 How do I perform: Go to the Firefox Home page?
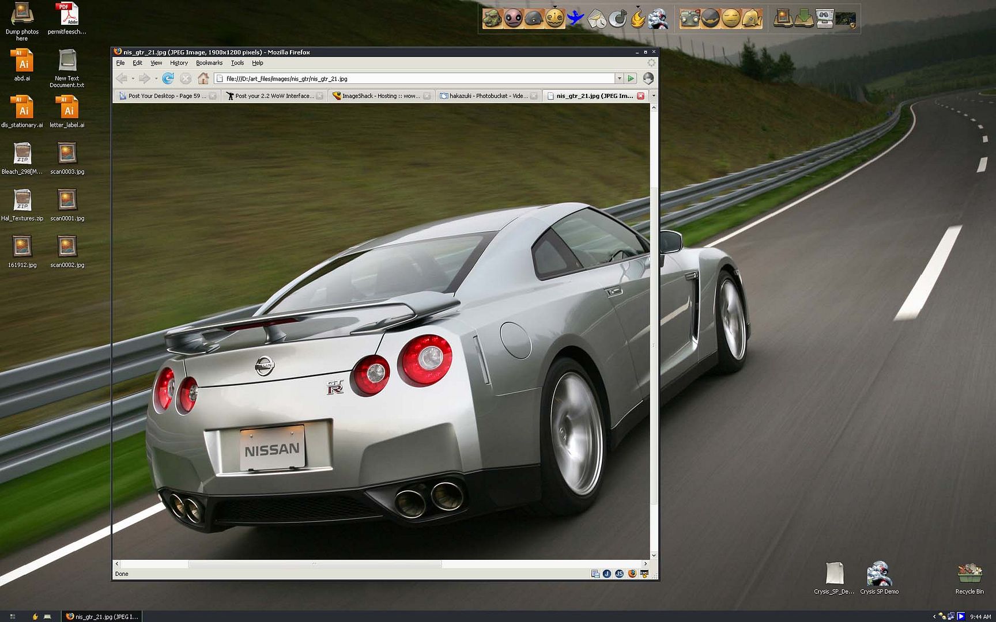pyautogui.click(x=203, y=78)
